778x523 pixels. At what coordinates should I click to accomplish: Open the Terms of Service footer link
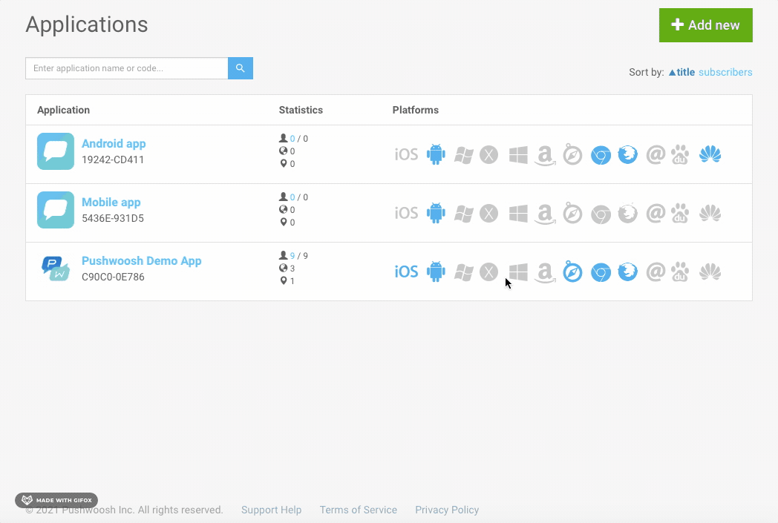click(x=358, y=510)
